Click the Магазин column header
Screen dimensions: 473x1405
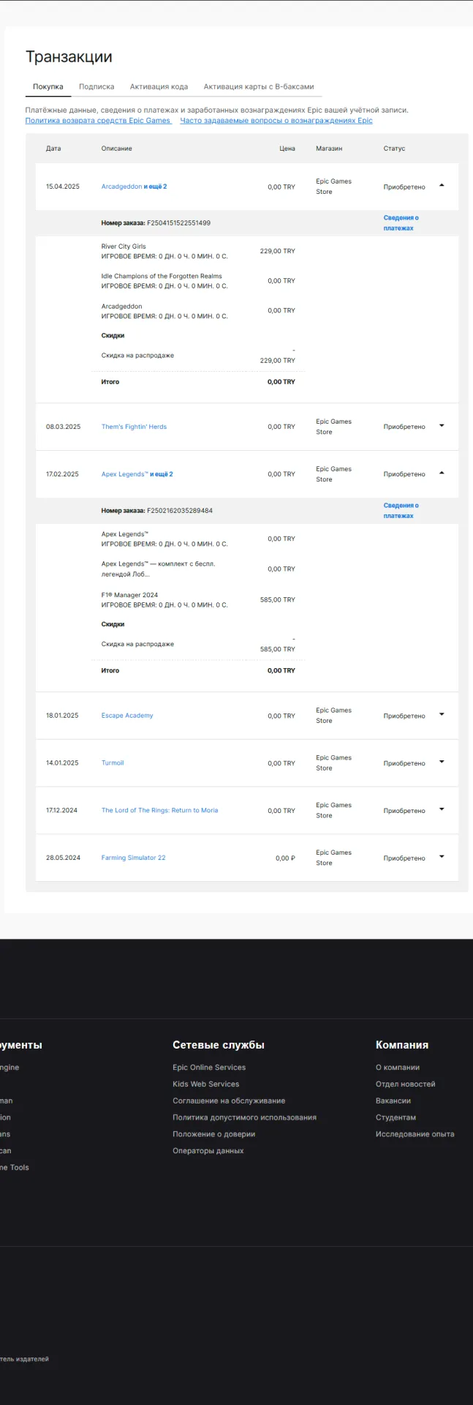(x=329, y=149)
